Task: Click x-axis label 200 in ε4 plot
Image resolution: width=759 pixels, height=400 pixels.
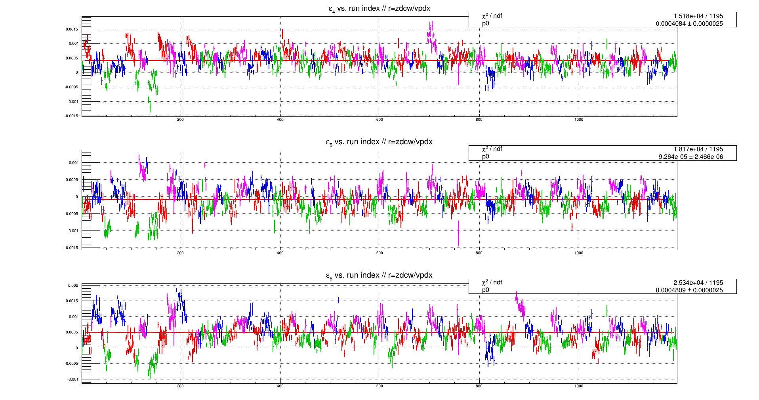Action: click(181, 120)
